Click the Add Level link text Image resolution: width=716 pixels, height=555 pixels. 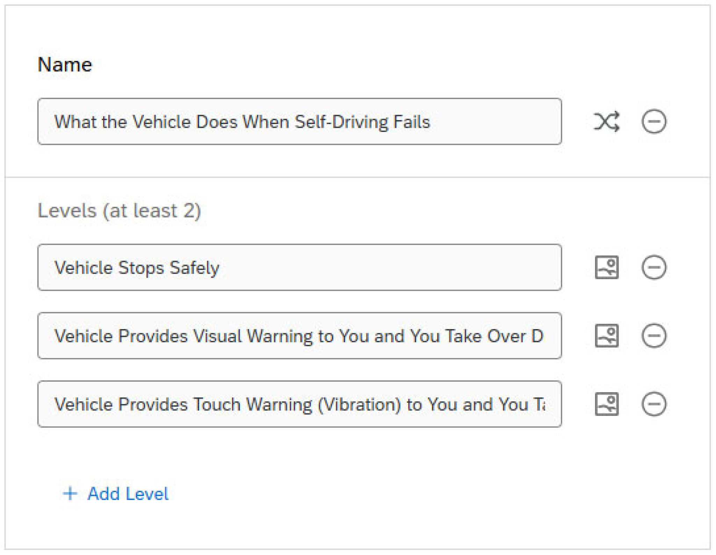point(128,494)
